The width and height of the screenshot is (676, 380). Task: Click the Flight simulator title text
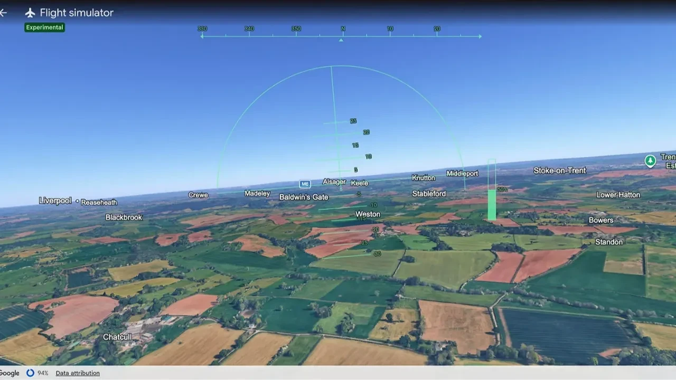click(x=77, y=13)
